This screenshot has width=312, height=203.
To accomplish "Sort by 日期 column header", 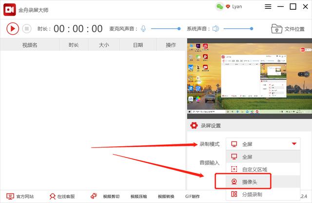I will (x=138, y=45).
